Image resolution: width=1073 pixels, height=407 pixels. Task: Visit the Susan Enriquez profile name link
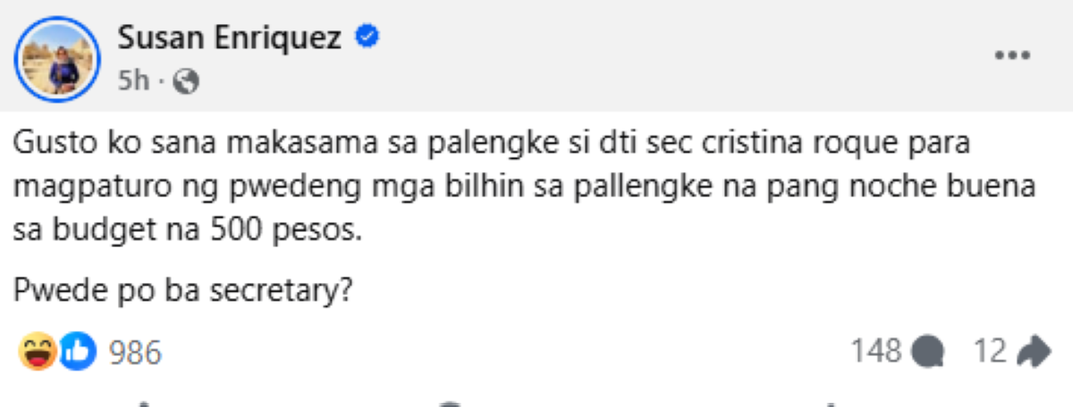tap(230, 40)
